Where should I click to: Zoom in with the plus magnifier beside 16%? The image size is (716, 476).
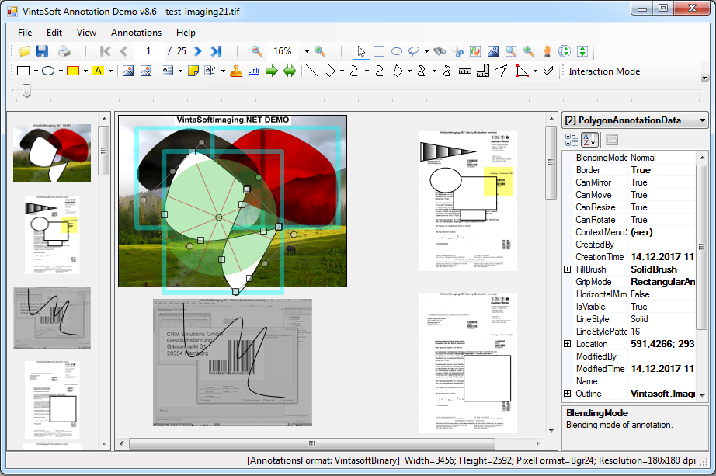coord(320,51)
